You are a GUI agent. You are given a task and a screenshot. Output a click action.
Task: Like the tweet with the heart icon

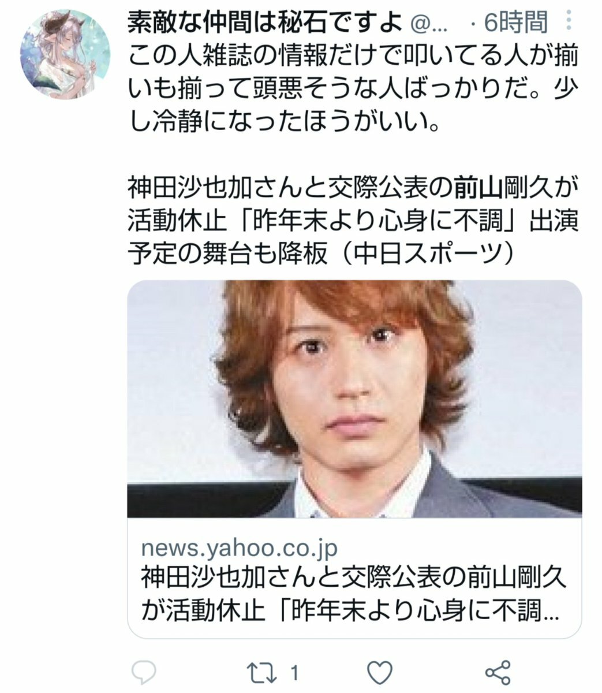(x=380, y=672)
